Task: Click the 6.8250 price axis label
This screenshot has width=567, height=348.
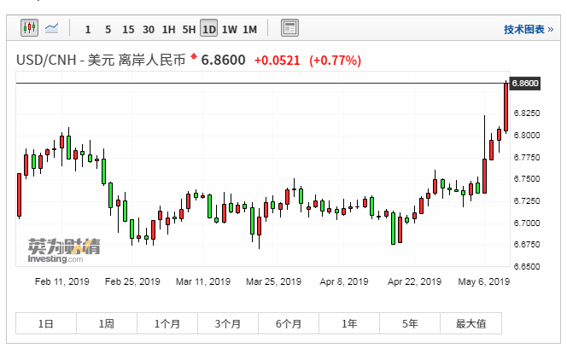Action: pyautogui.click(x=527, y=113)
